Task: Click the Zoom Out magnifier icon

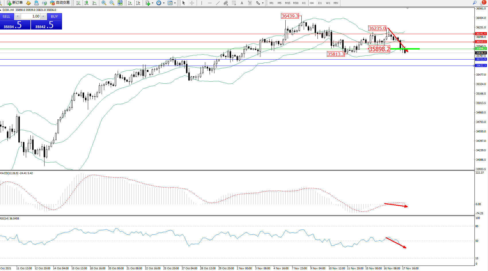Action: 112,3
